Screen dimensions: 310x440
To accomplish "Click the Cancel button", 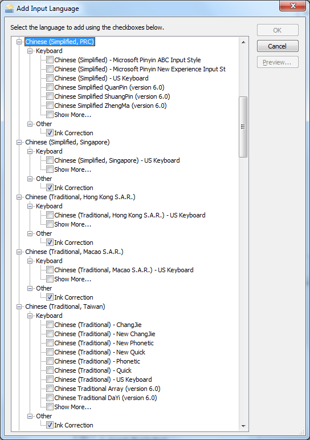I will [x=278, y=46].
